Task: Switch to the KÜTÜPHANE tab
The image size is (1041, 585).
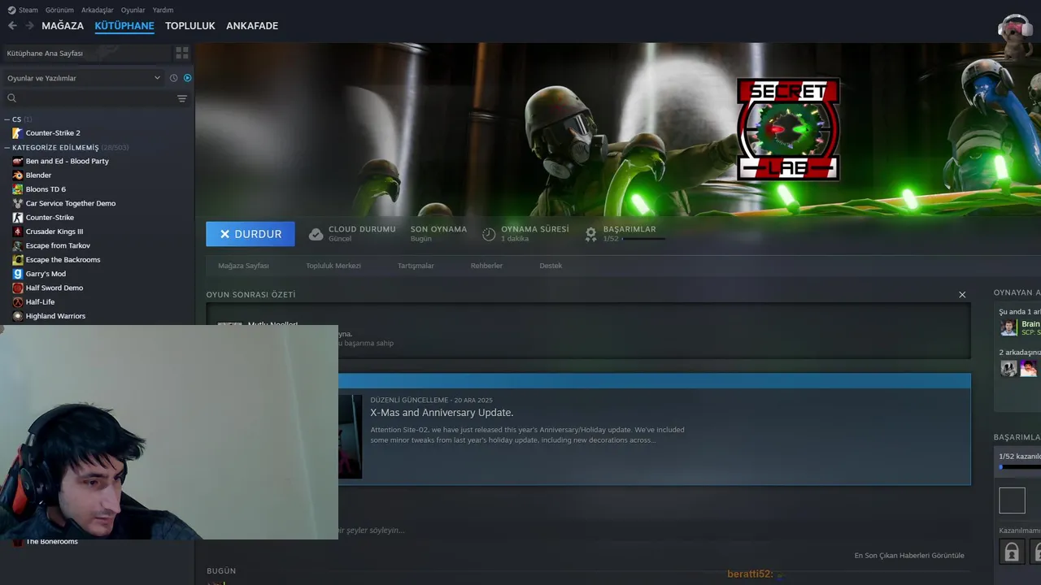Action: pyautogui.click(x=124, y=26)
